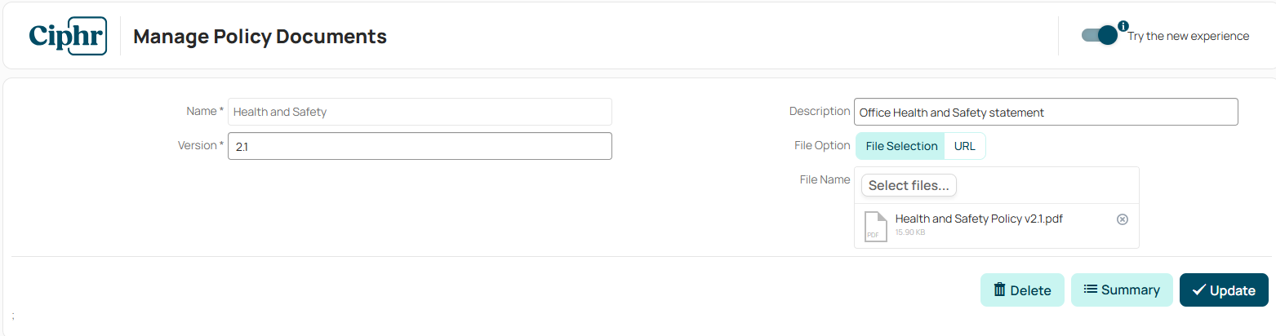
Task: Open the info icon beside the toggle
Action: coord(1123,26)
